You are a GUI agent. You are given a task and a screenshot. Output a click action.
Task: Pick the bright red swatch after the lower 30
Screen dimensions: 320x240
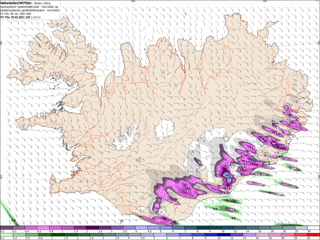(313, 235)
